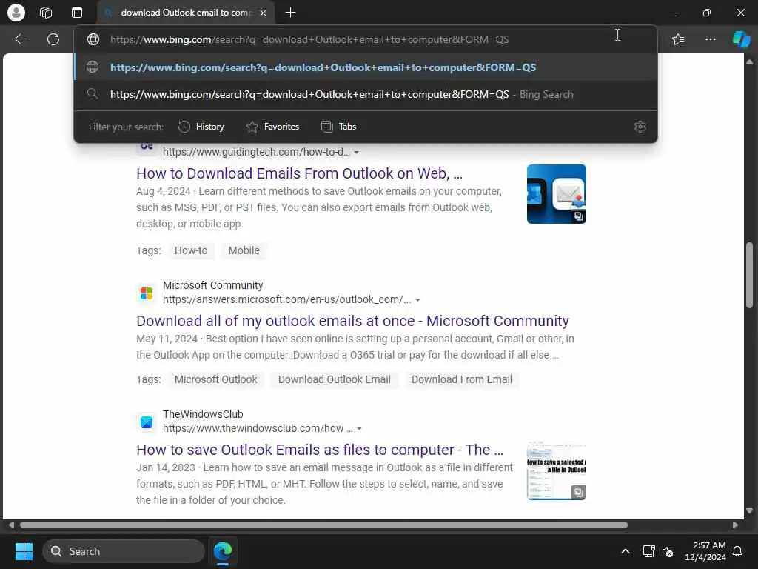Open the Favorites star list icon
The width and height of the screenshot is (758, 569).
coord(678,39)
